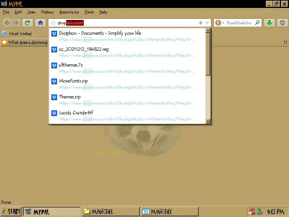Select the cc_20211212_184822.reg suggestion

coord(127,52)
